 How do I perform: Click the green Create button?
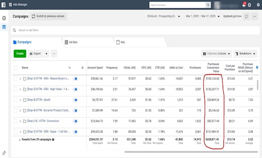[x=20, y=54]
